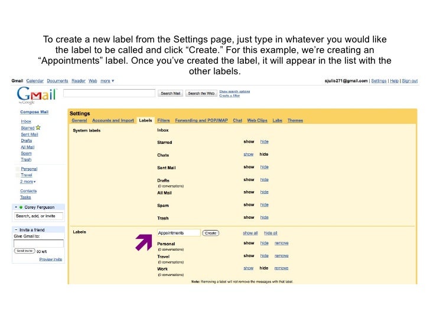This screenshot has width=430, height=322.
Task: Click Preview Invite link
Action: pos(51,259)
